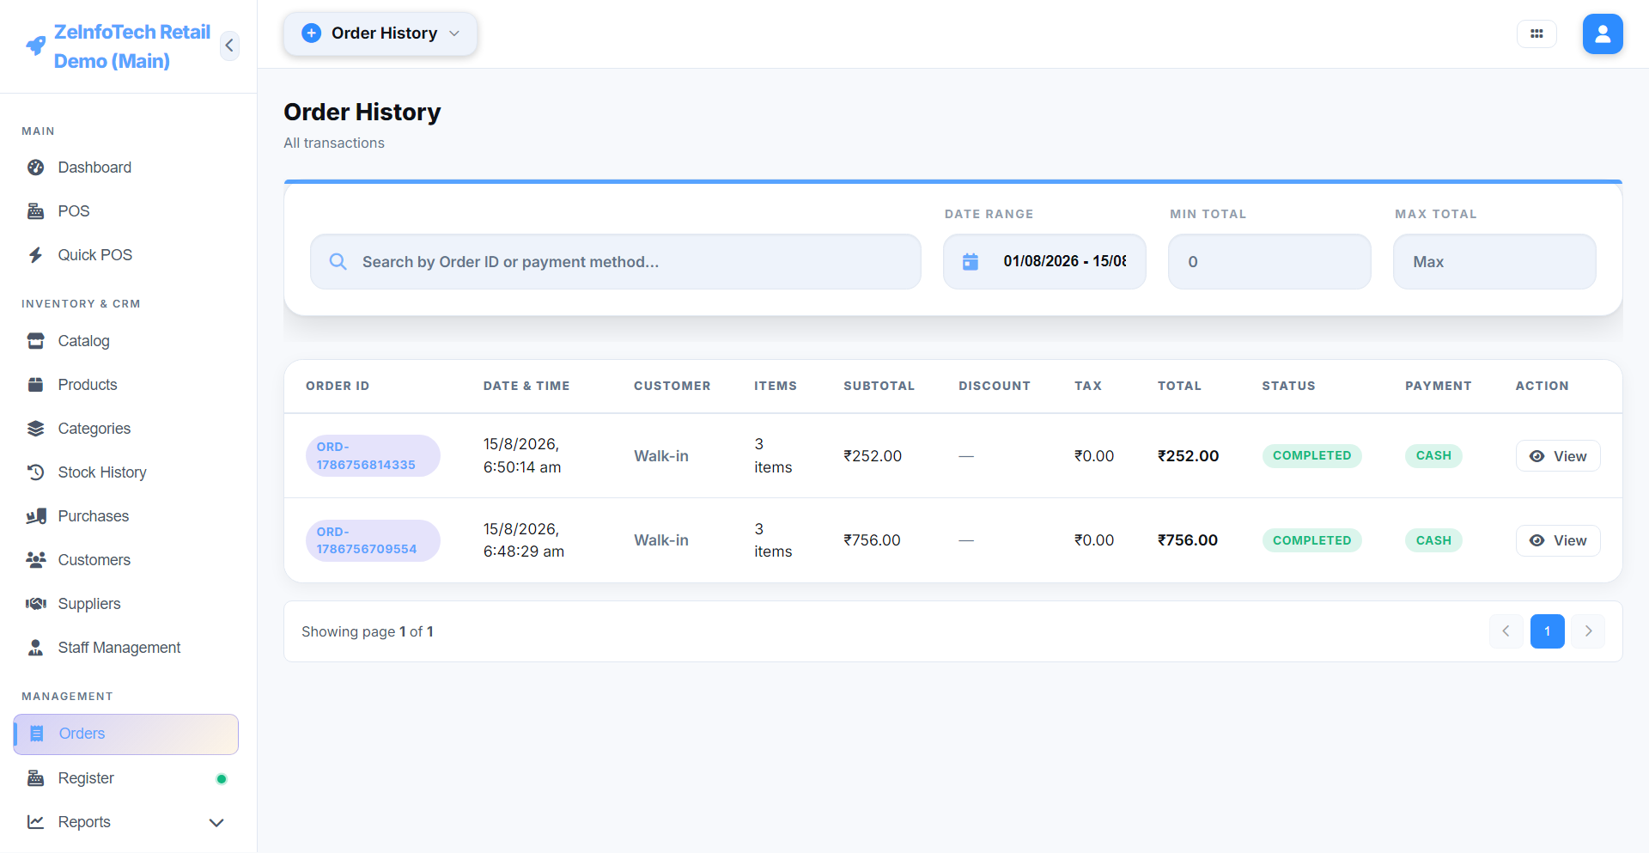1649x853 pixels.
Task: Click the Max Total input
Action: pos(1494,262)
